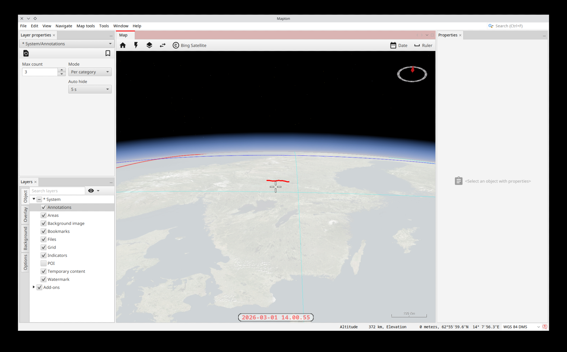Open the Map tools menu
567x352 pixels.
pos(86,26)
